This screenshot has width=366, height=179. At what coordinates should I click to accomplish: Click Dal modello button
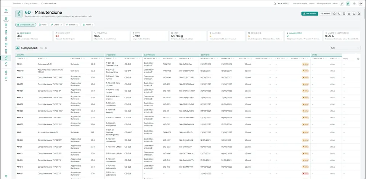coord(310,14)
